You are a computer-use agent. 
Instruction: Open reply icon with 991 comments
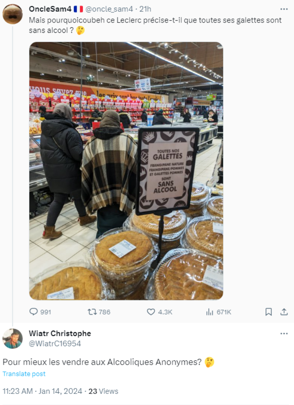(x=34, y=312)
